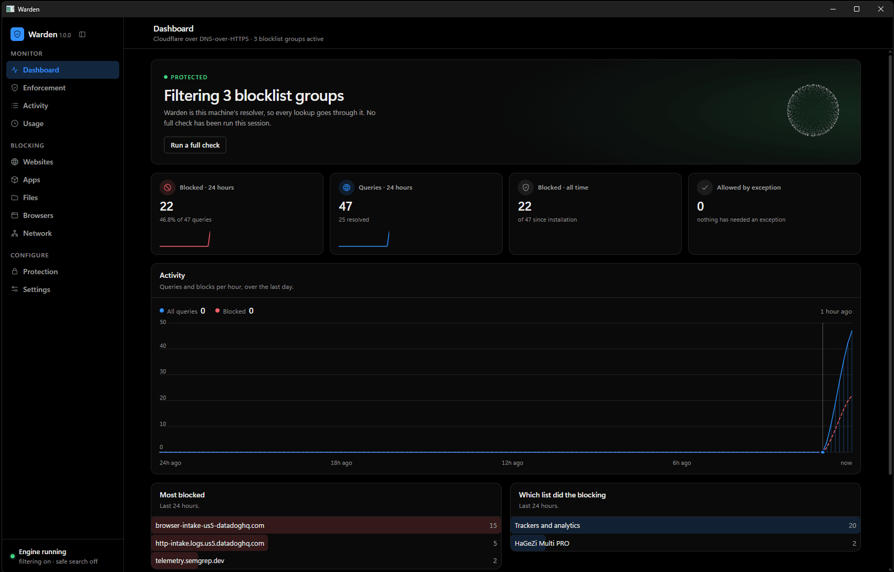Click the Which list did the blocking heading

pos(562,495)
